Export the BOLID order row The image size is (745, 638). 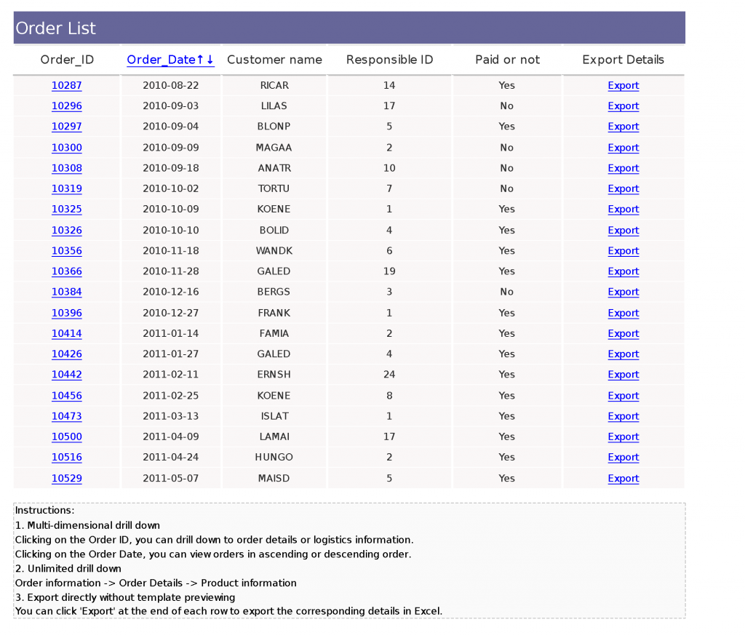[624, 231]
